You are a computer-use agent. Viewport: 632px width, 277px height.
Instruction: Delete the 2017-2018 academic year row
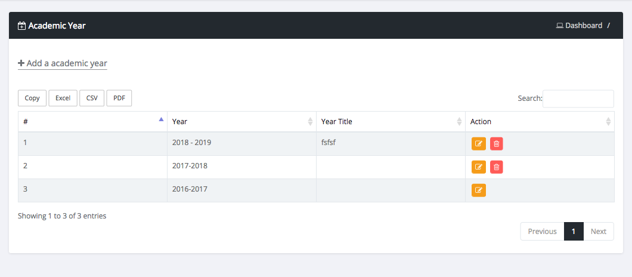pyautogui.click(x=496, y=167)
